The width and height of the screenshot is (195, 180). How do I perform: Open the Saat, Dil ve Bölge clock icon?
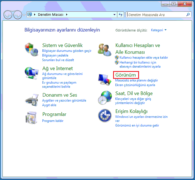(105, 98)
